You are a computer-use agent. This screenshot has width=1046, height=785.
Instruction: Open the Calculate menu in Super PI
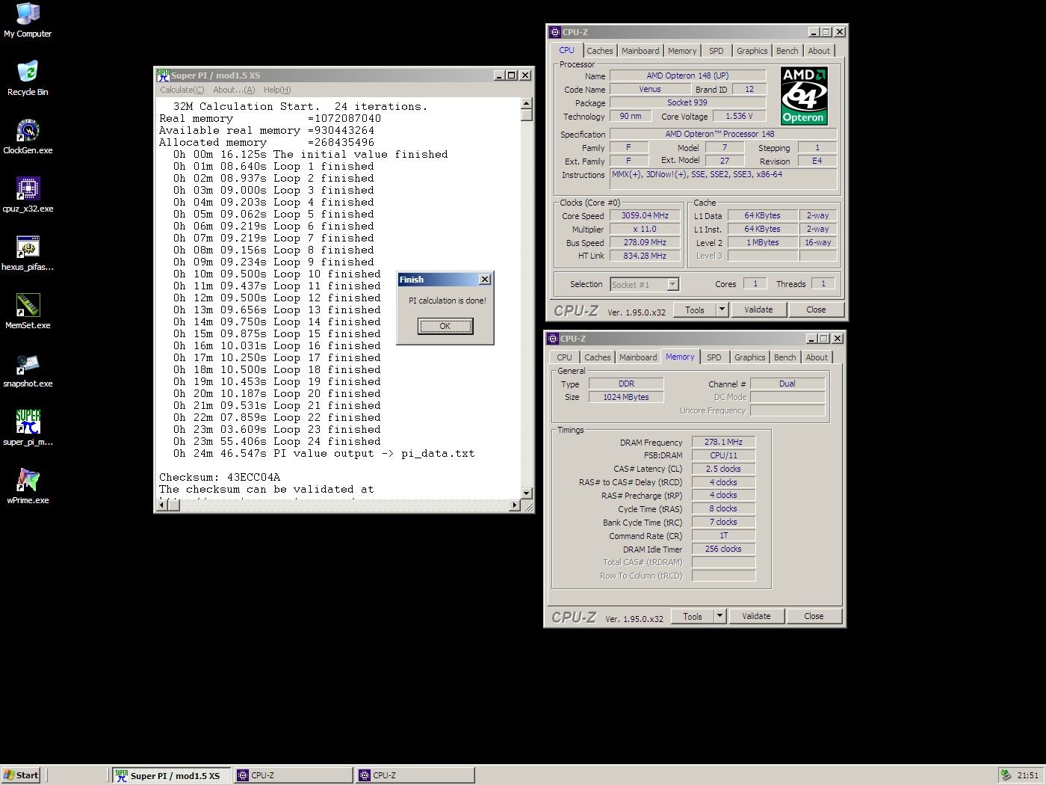(x=182, y=90)
